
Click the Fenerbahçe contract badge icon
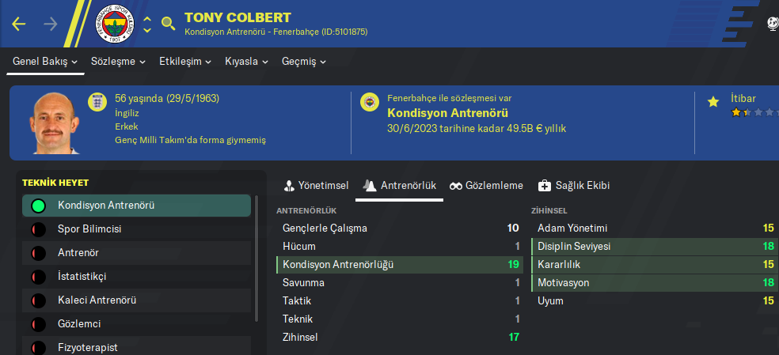tap(369, 102)
